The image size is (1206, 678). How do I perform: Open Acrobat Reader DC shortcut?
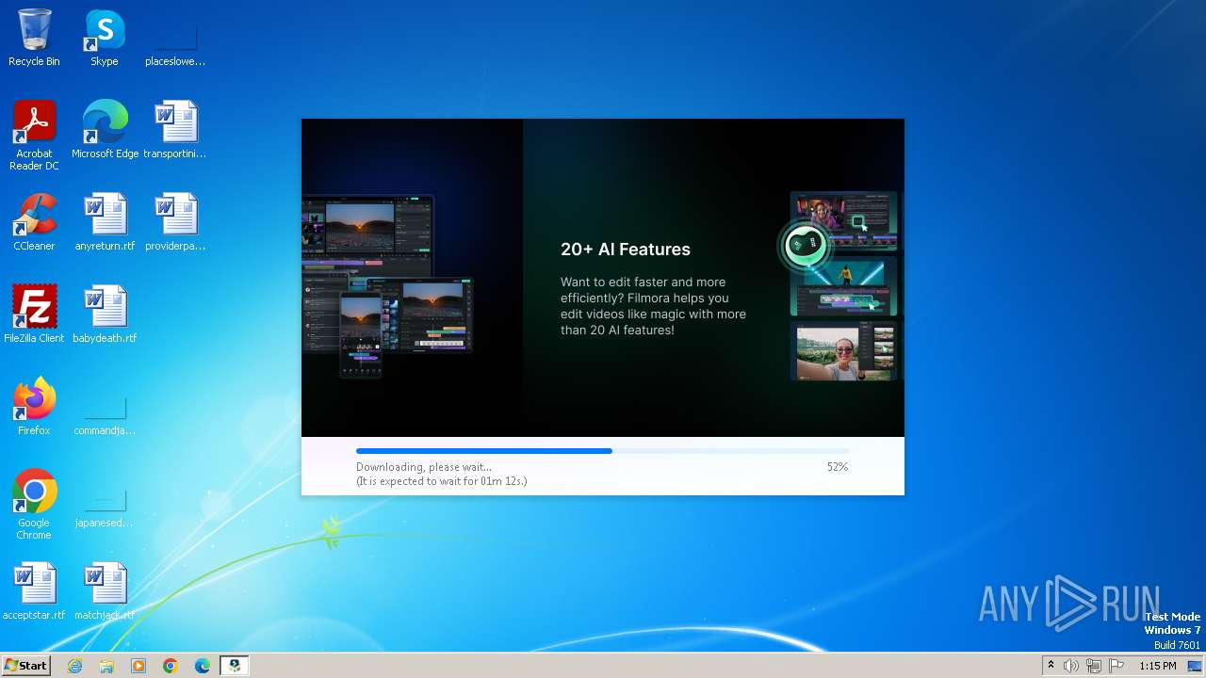pyautogui.click(x=34, y=135)
